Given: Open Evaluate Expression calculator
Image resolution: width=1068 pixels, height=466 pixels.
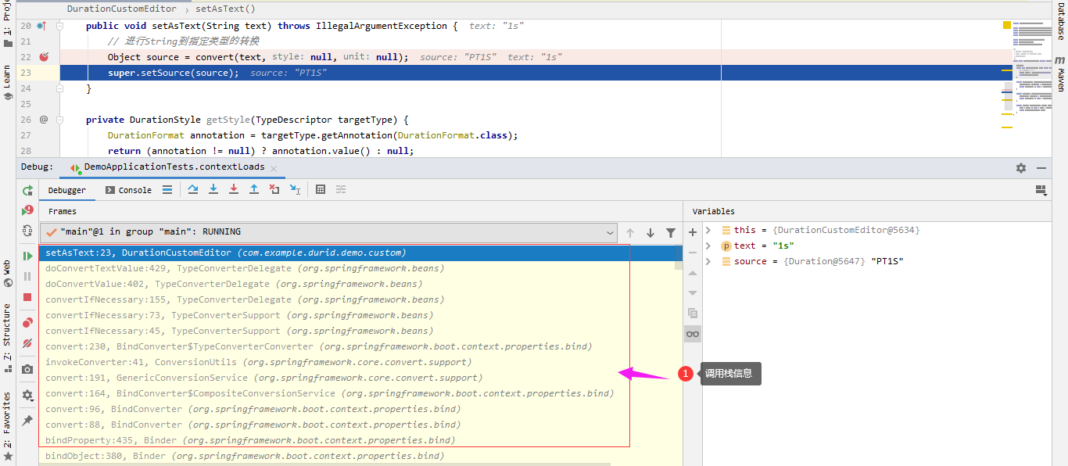Looking at the screenshot, I should coord(321,189).
